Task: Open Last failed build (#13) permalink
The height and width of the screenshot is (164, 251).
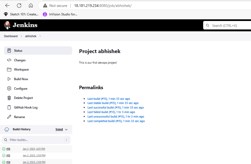Action: pos(111,112)
